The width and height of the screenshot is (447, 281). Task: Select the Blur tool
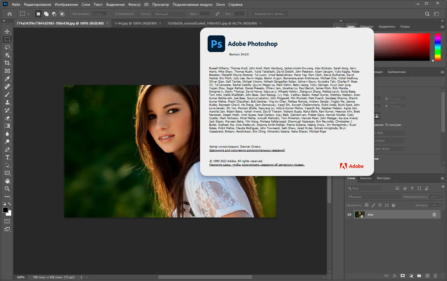[7, 134]
